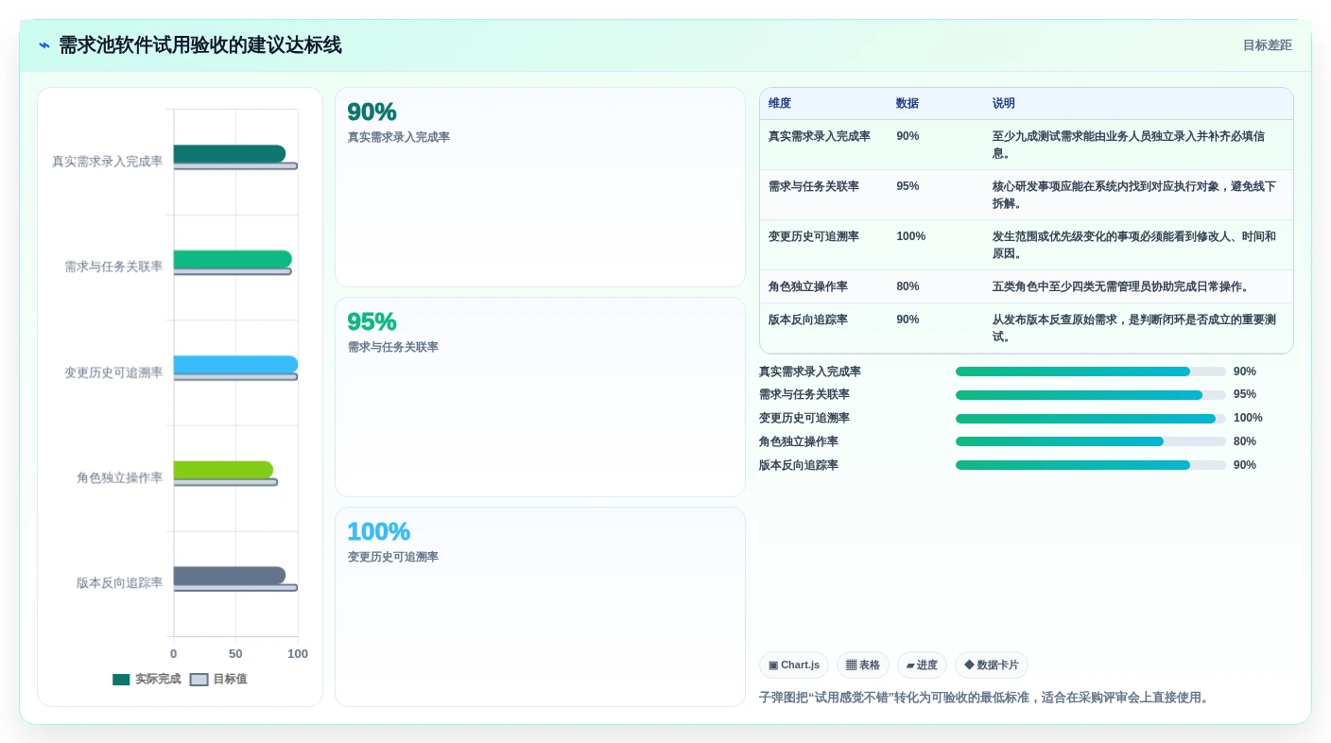Viewport: 1331px width, 743px height.
Task: Click the 进度 tag chip
Action: click(x=922, y=665)
